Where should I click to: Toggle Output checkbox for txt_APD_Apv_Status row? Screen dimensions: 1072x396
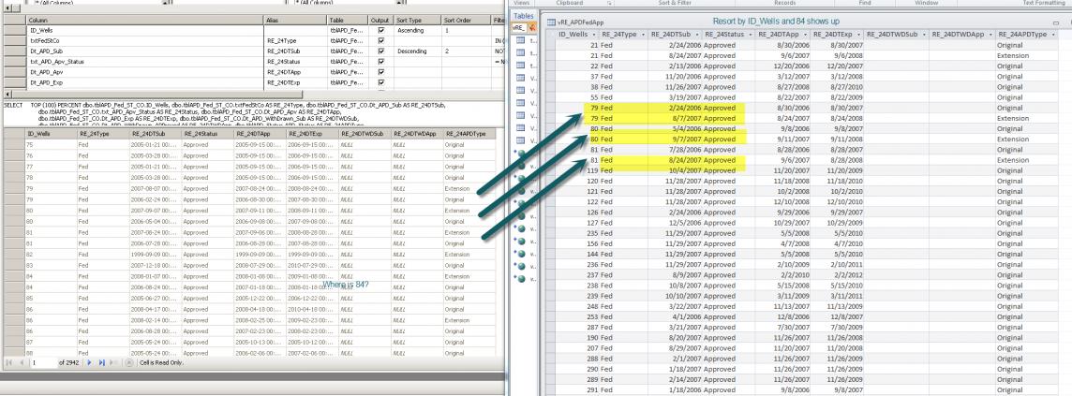[x=380, y=62]
